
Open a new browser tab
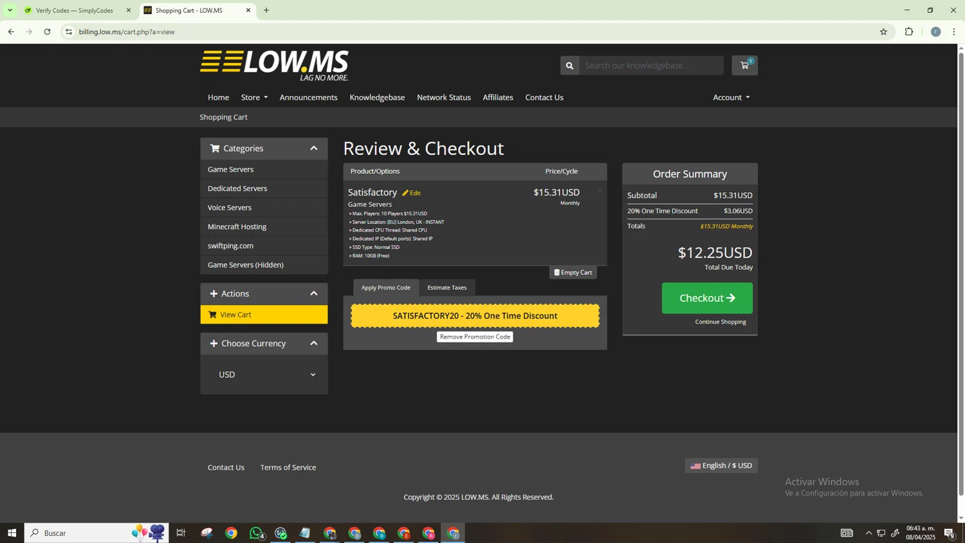pos(266,10)
